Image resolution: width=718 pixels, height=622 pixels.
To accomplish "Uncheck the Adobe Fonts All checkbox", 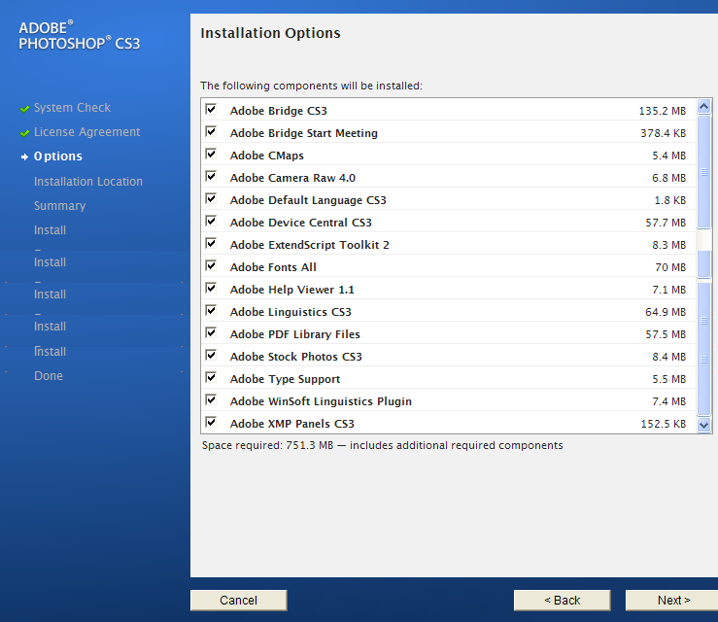I will pos(211,265).
